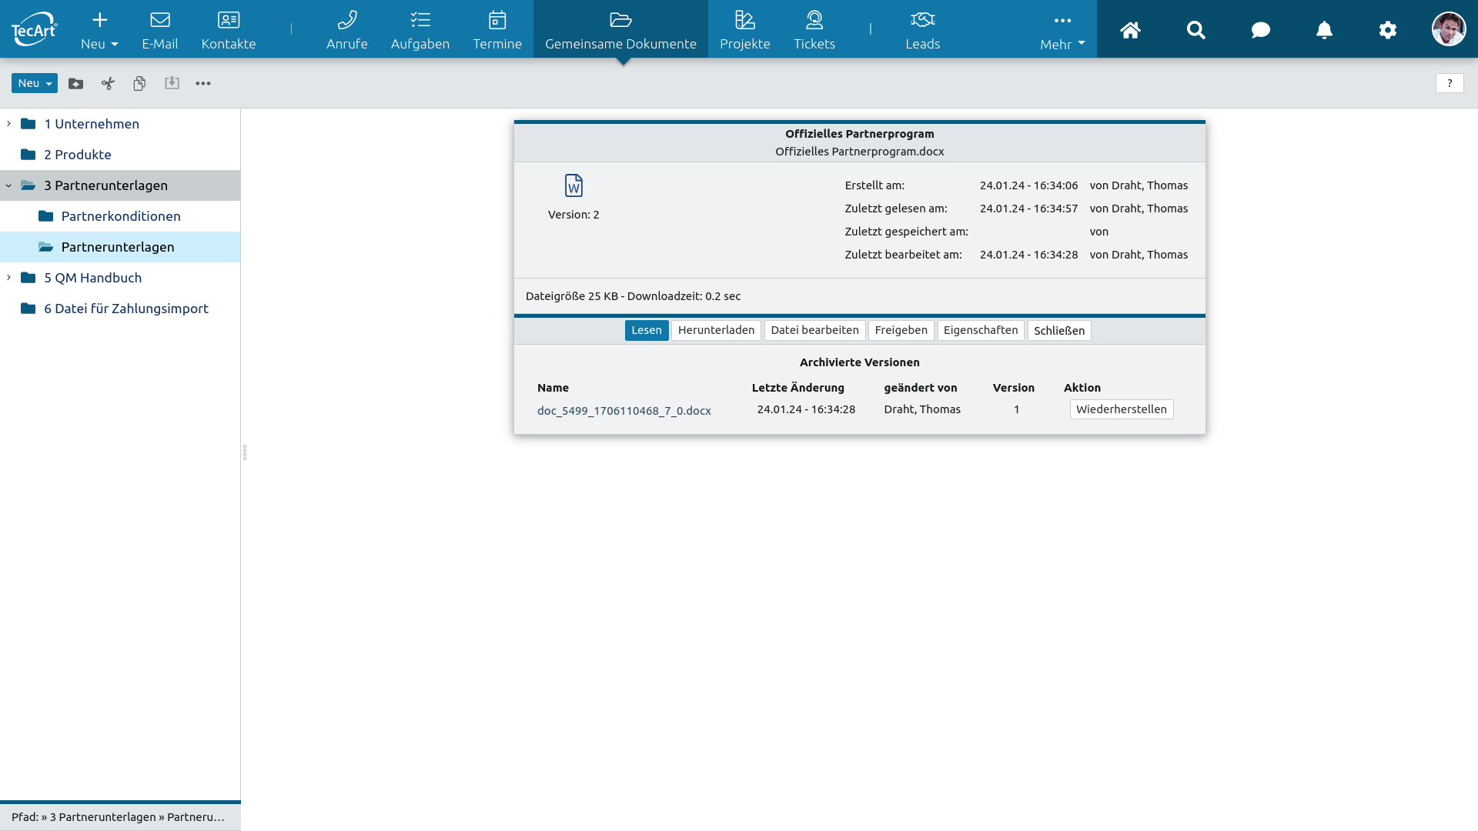1478x831 pixels.
Task: Open settings gear icon
Action: 1387,30
